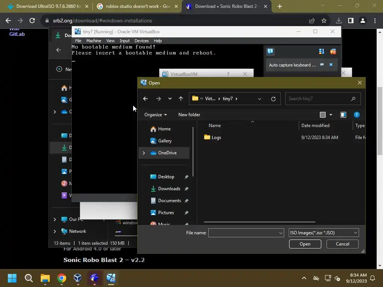Open the Input menu in VirtualBox
Screen dimensions: 383x287
[125, 41]
